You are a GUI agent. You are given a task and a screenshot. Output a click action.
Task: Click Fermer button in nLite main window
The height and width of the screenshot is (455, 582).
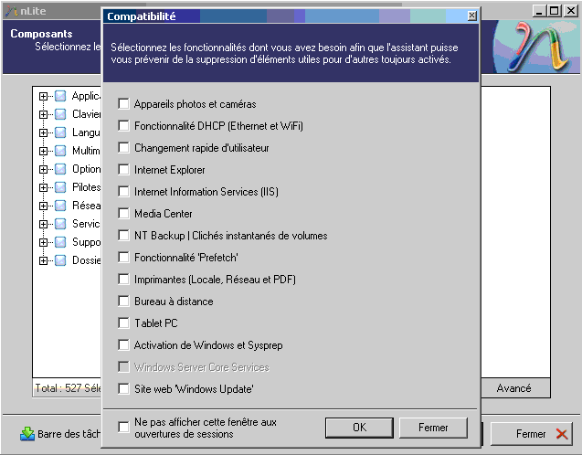pyautogui.click(x=531, y=433)
